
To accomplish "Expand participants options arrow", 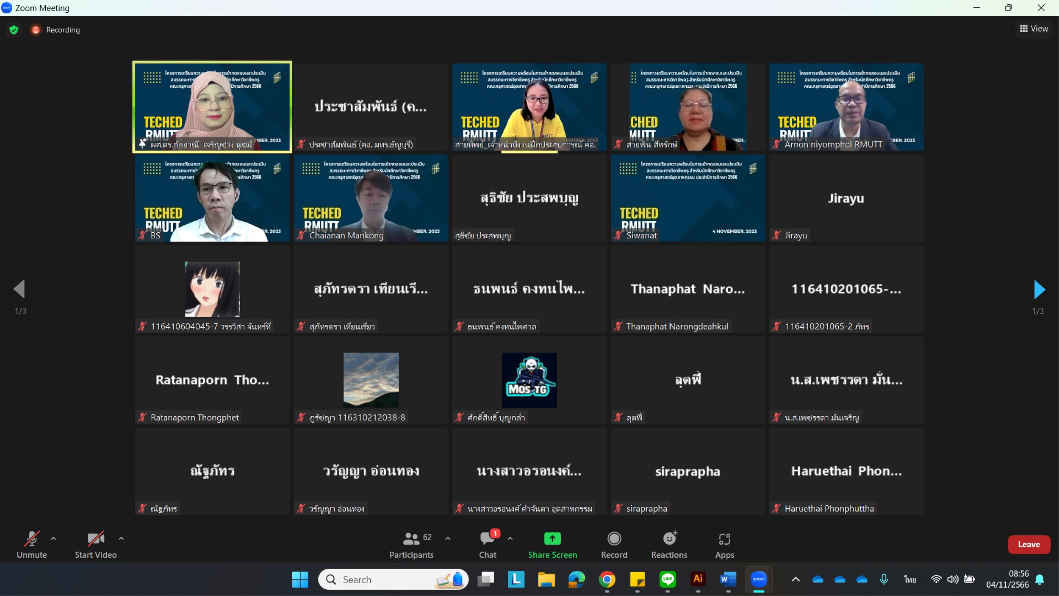I will 448,538.
